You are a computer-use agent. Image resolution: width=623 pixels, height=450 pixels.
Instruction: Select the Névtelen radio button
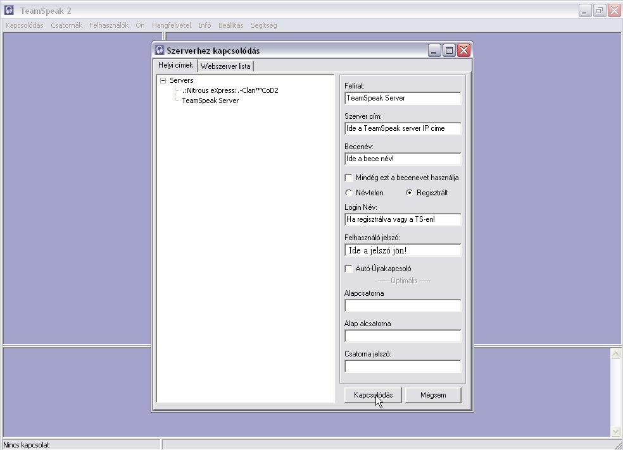pyautogui.click(x=349, y=193)
